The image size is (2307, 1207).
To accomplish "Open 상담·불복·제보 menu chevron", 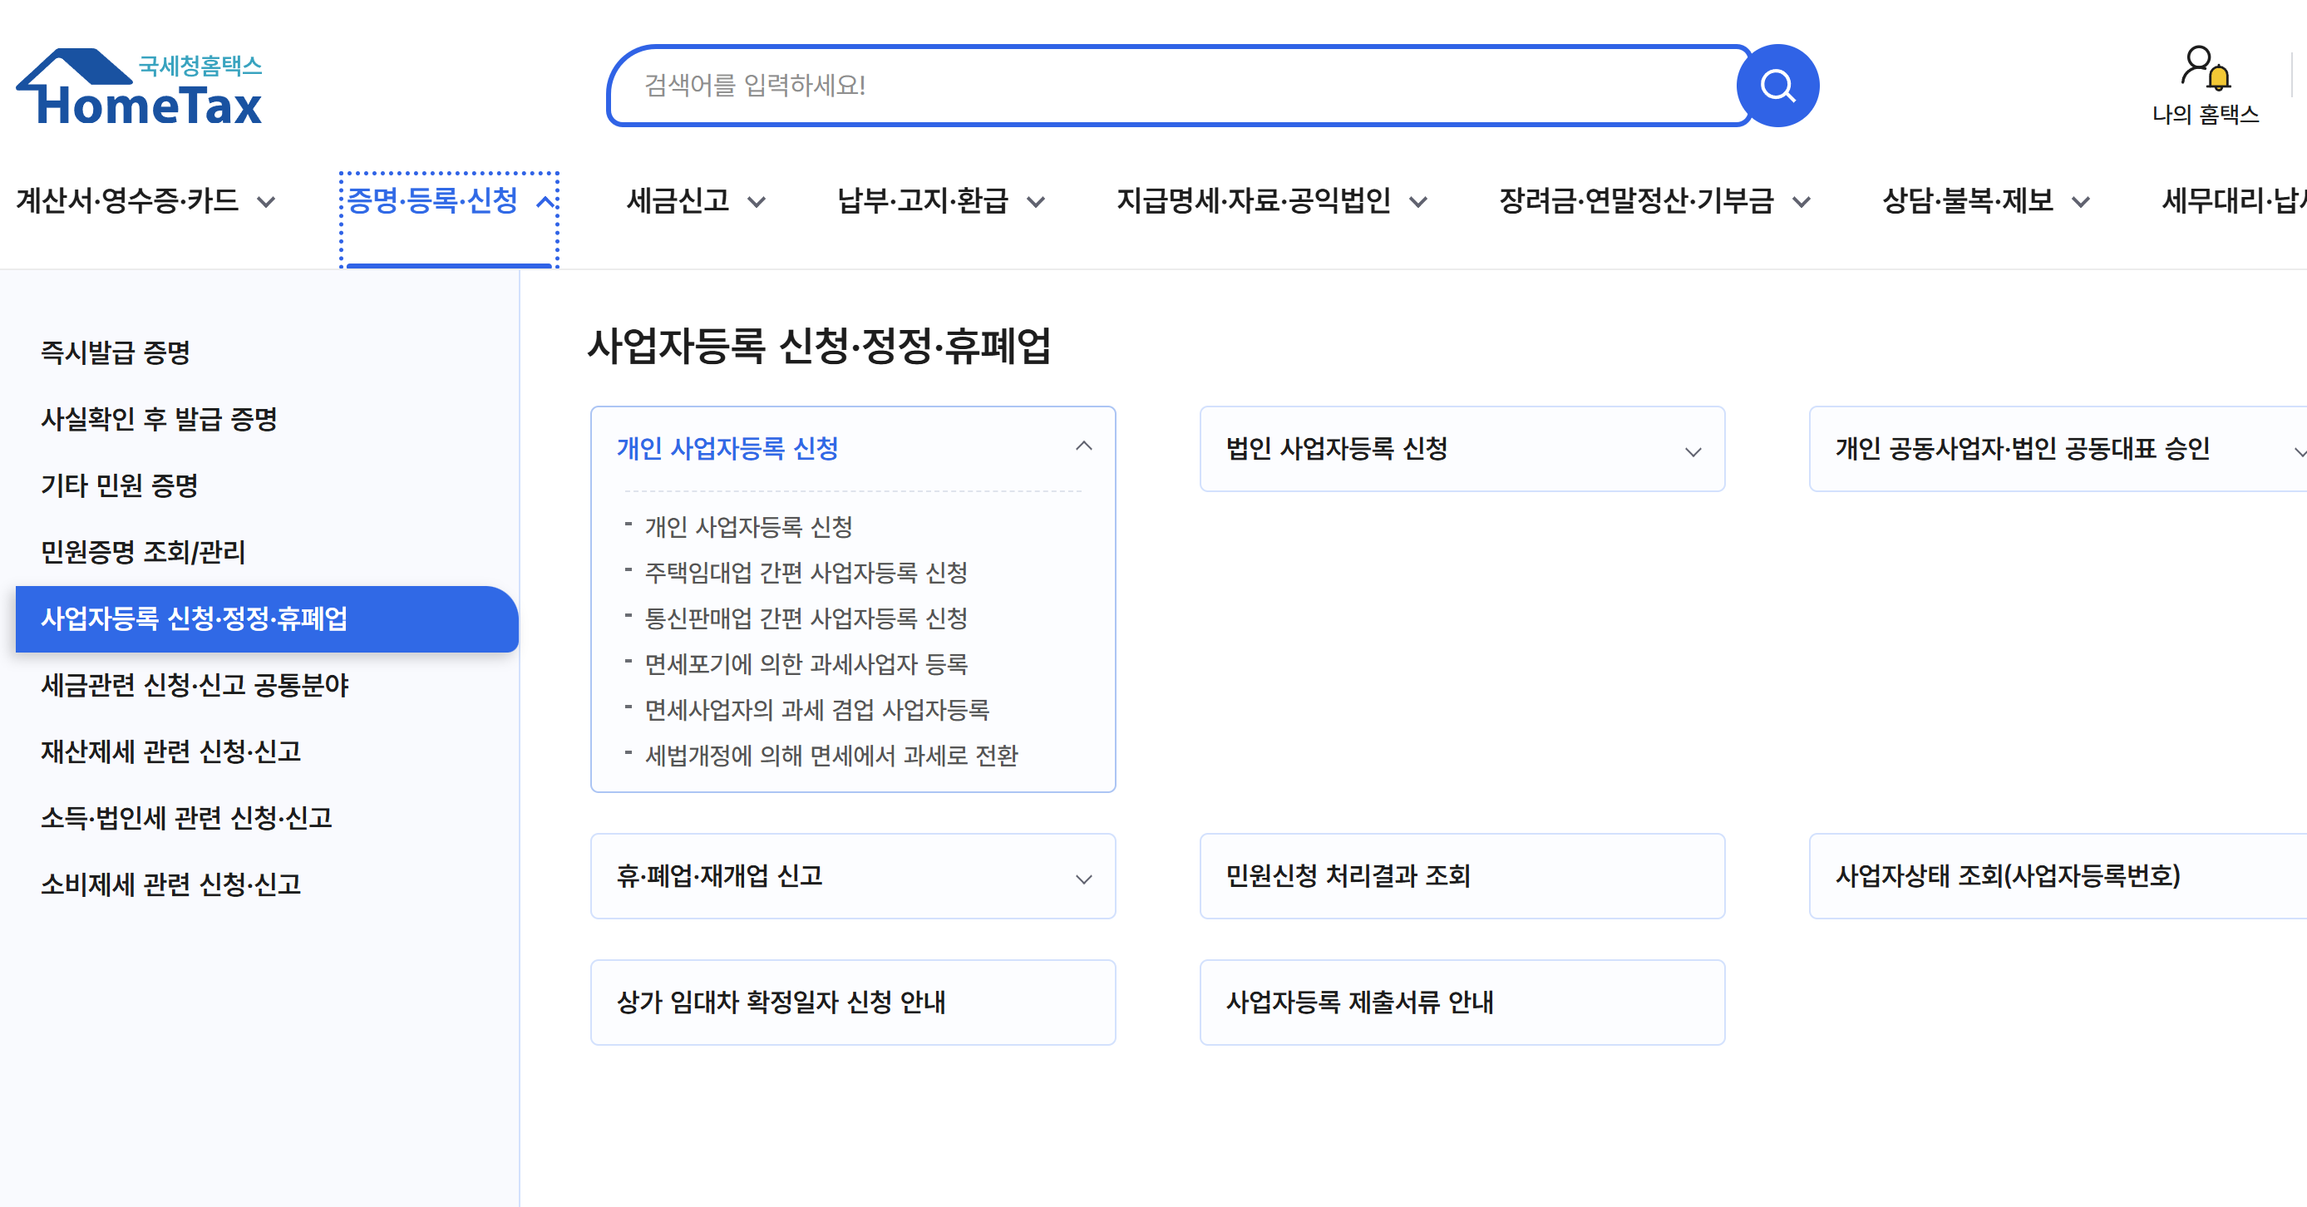I will 2080,201.
